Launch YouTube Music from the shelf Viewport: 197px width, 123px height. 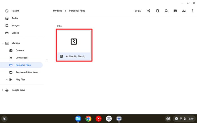tap(98, 119)
